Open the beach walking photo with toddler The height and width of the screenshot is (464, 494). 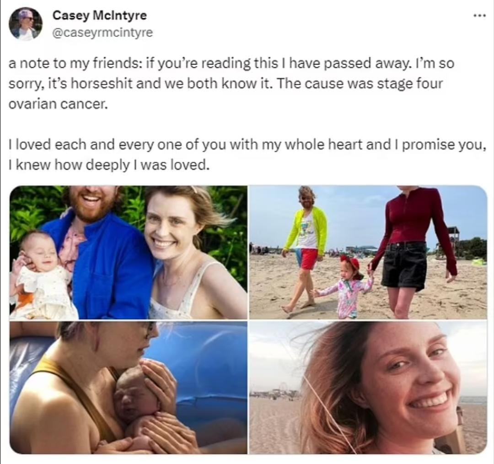click(368, 253)
